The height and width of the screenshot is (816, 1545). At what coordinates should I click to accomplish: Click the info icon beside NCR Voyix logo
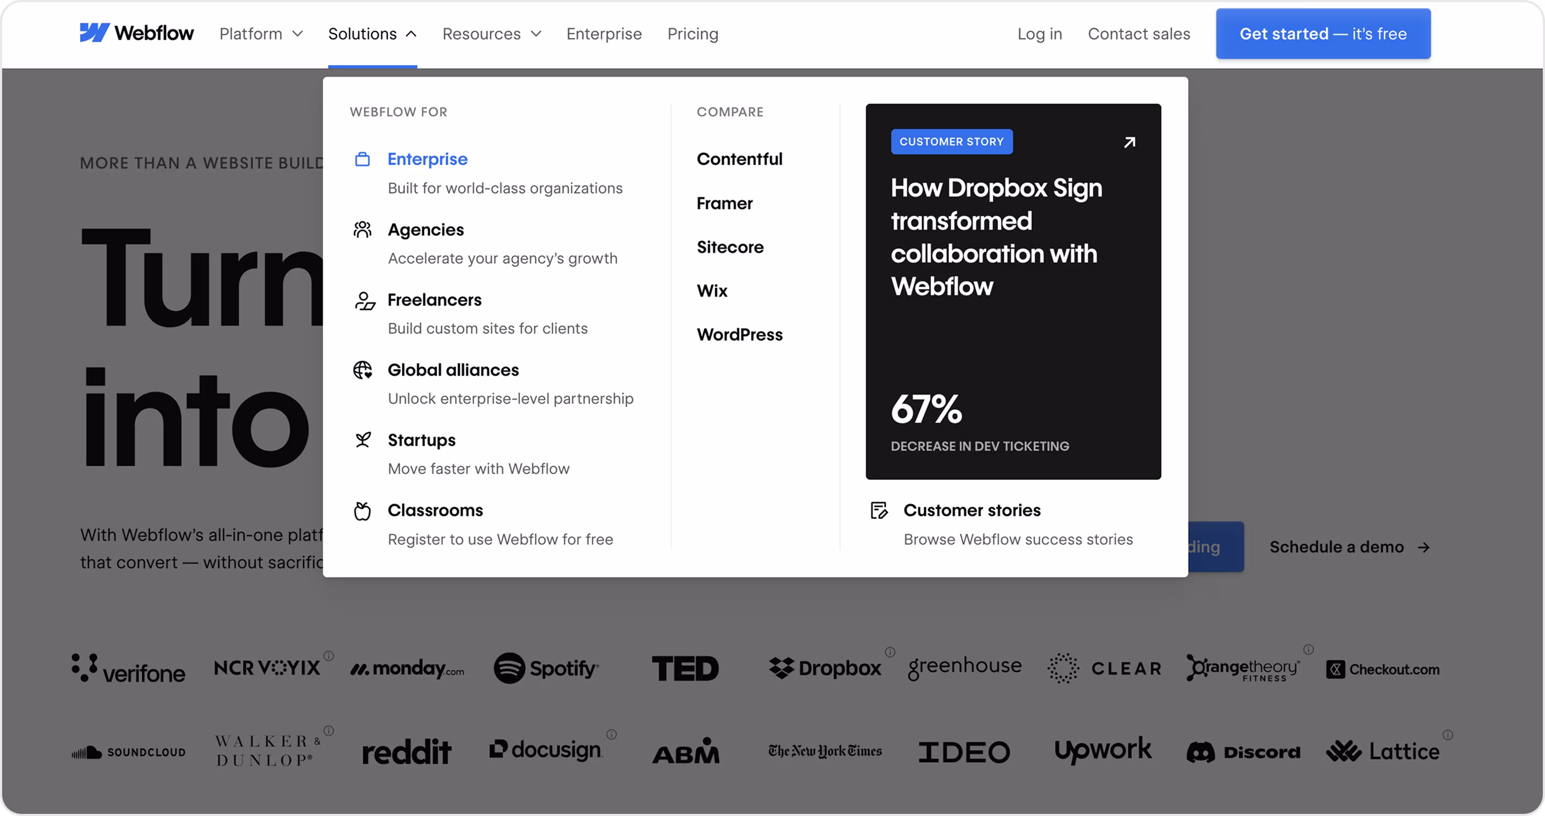(329, 655)
